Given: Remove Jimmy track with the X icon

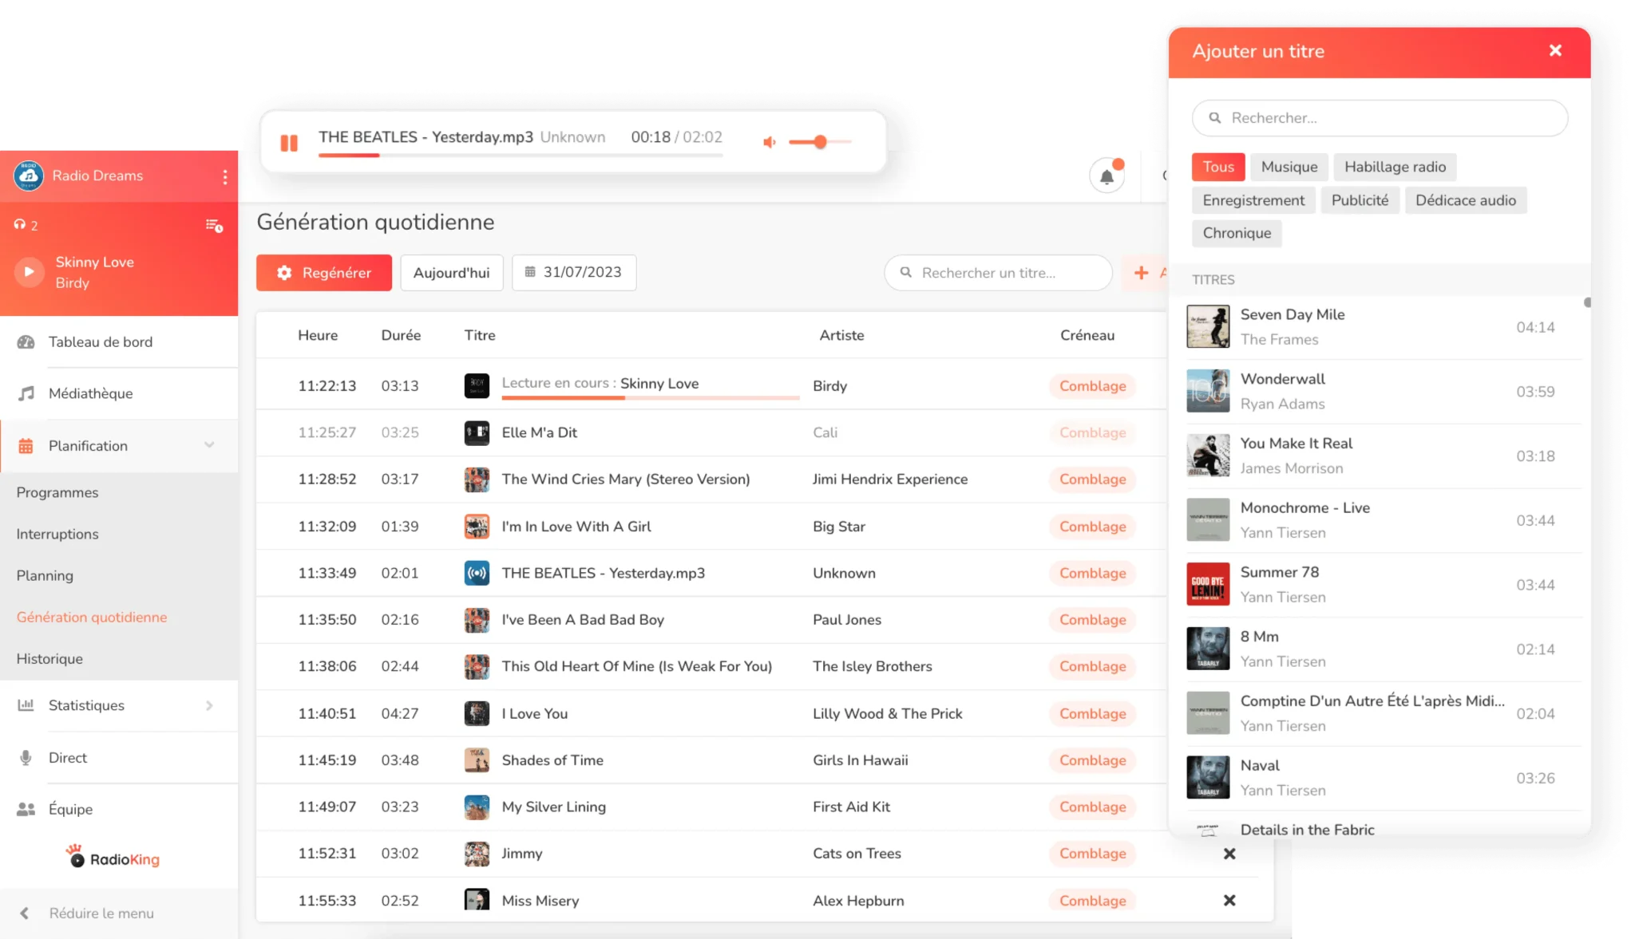Looking at the screenshot, I should click(1229, 854).
